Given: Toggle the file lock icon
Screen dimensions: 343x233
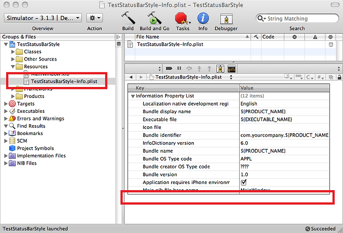Looking at the screenshot, I should click(x=339, y=77).
